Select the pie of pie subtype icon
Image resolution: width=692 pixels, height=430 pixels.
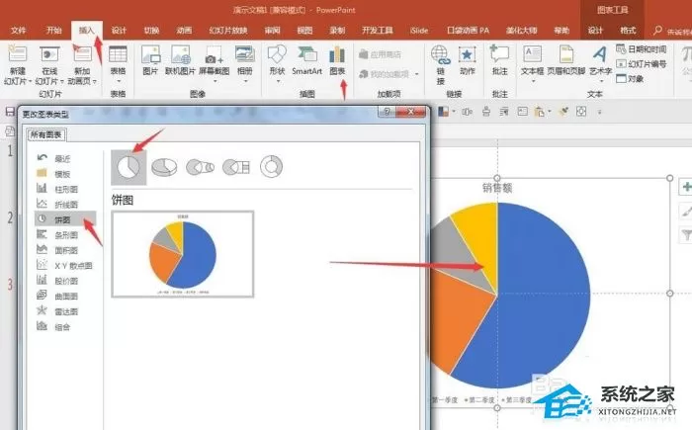[x=200, y=167]
